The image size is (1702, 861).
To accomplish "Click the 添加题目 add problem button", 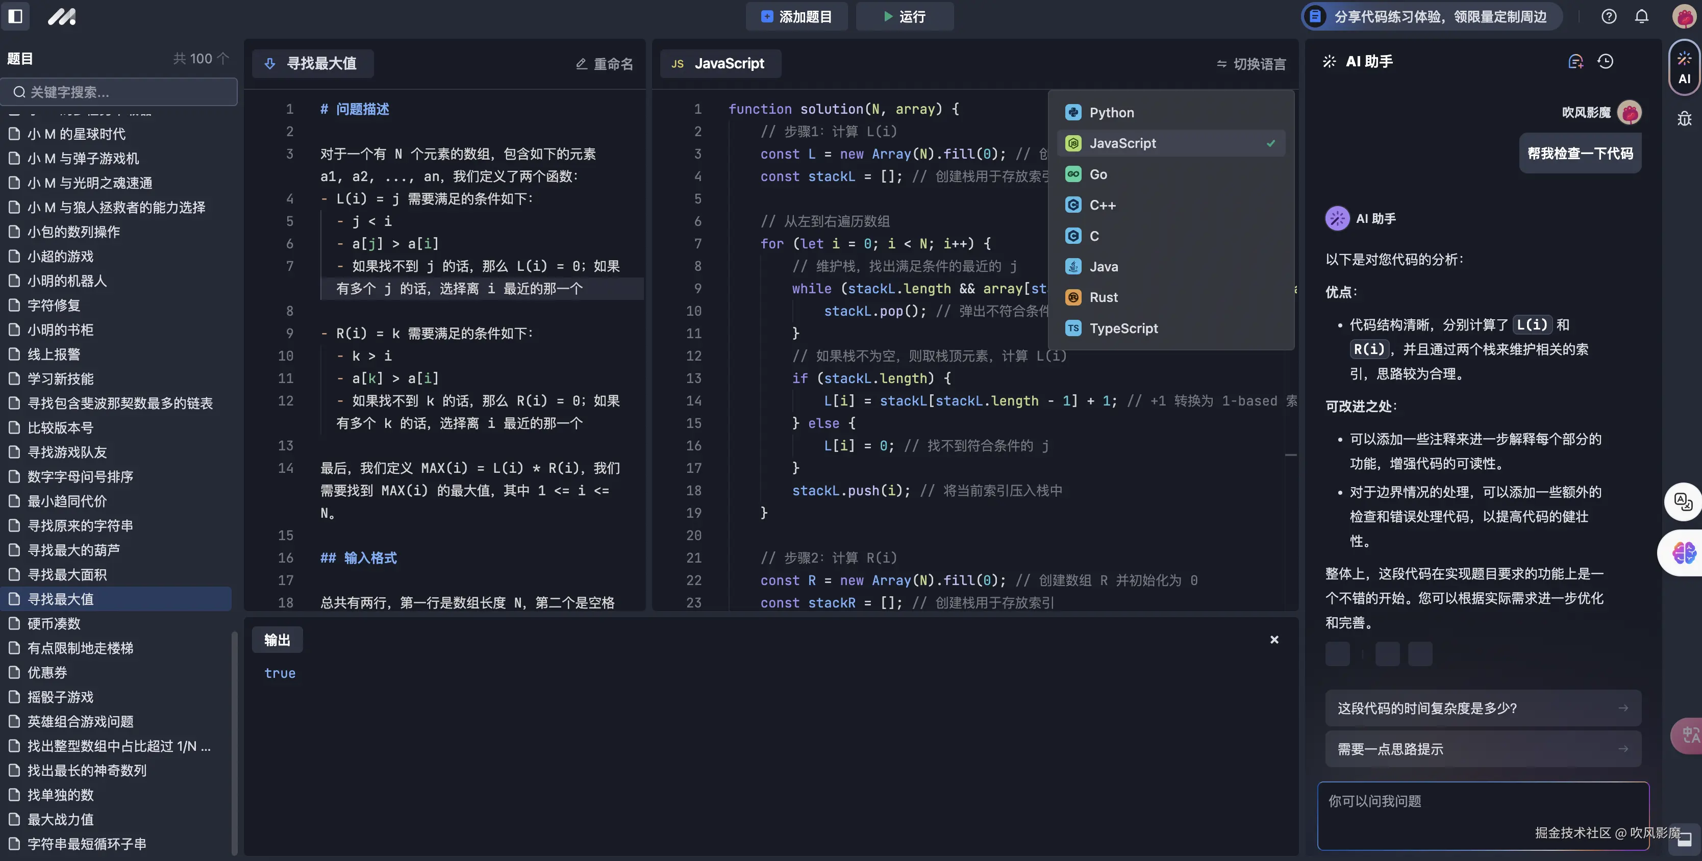I will click(x=797, y=16).
